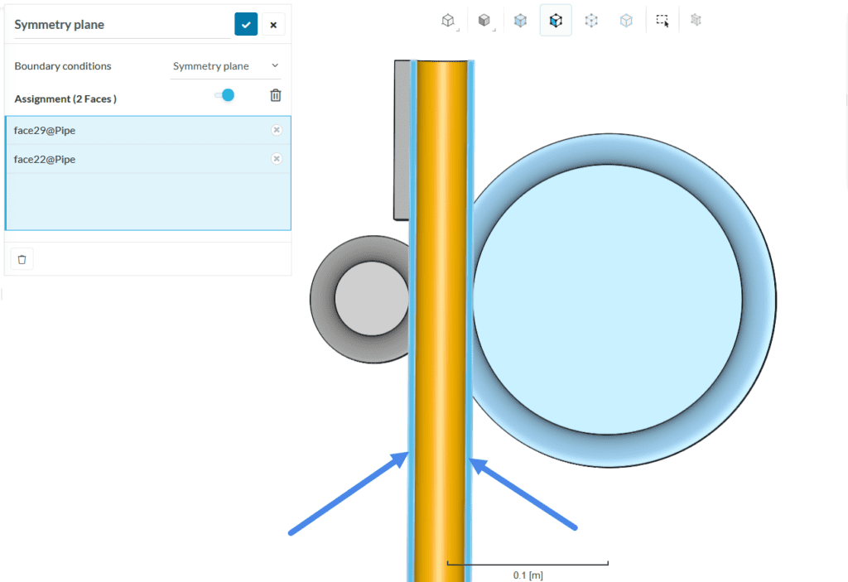
Task: Open the Boundary conditions type dropdown
Action: [225, 66]
